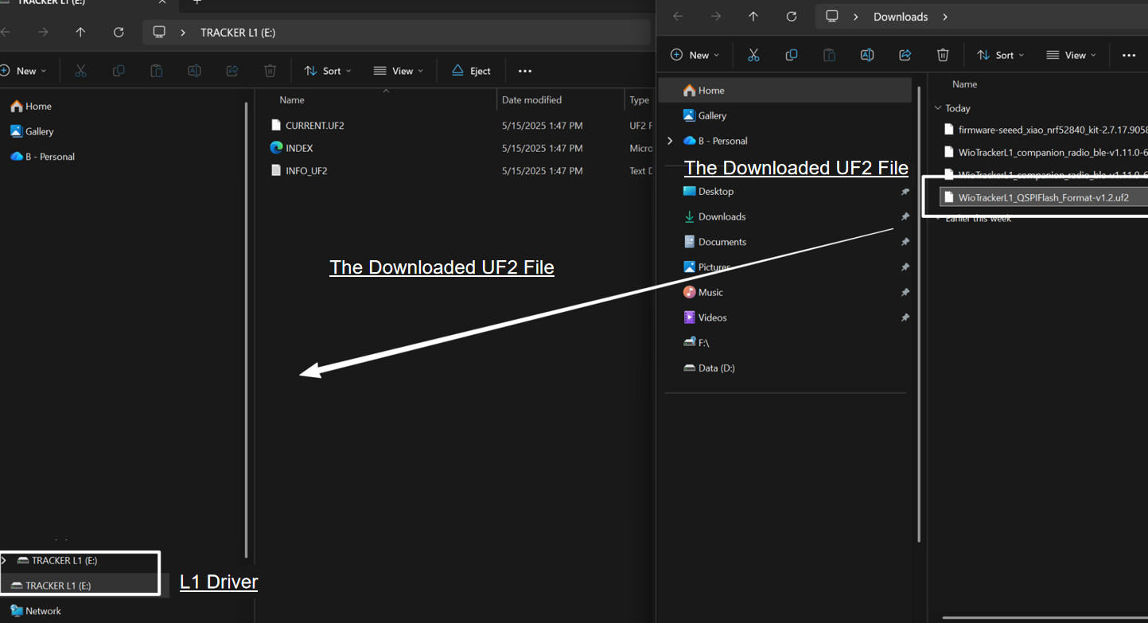Unpin Desktop using its pin icon
The height and width of the screenshot is (623, 1148).
pyautogui.click(x=905, y=192)
